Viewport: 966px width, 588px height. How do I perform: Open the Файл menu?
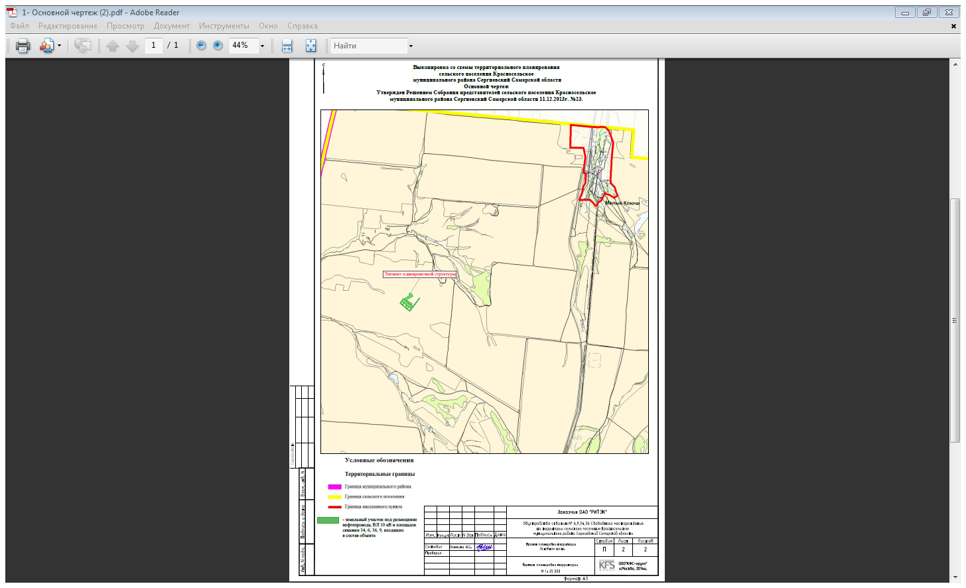click(19, 26)
